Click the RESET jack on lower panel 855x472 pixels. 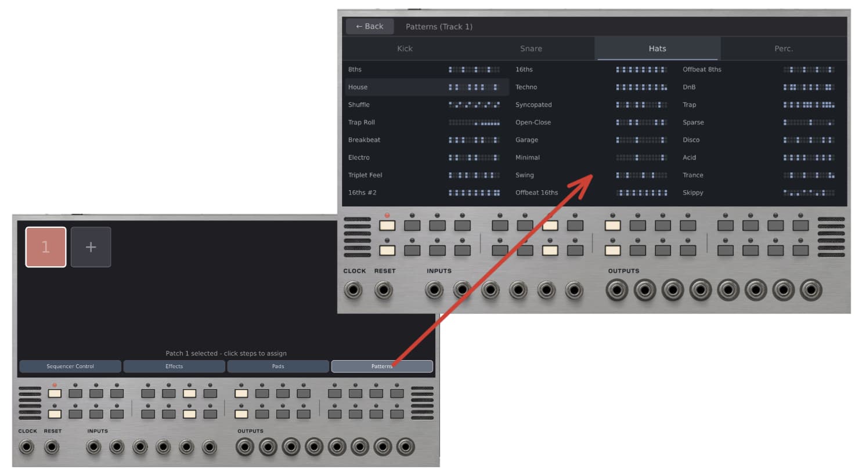coord(52,447)
